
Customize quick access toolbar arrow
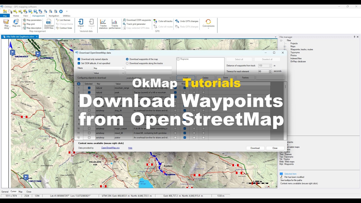[x=67, y=12]
